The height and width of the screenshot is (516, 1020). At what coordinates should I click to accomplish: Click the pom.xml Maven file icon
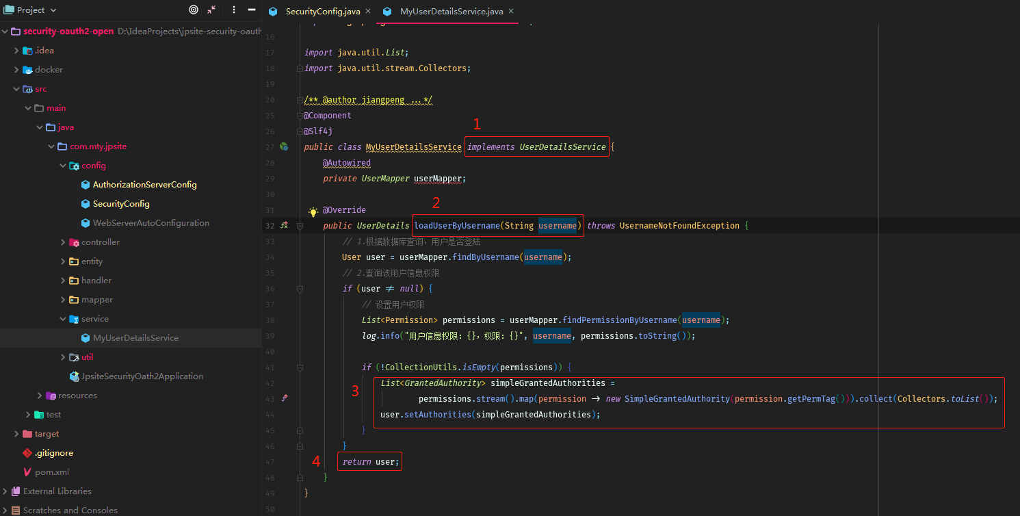click(28, 472)
